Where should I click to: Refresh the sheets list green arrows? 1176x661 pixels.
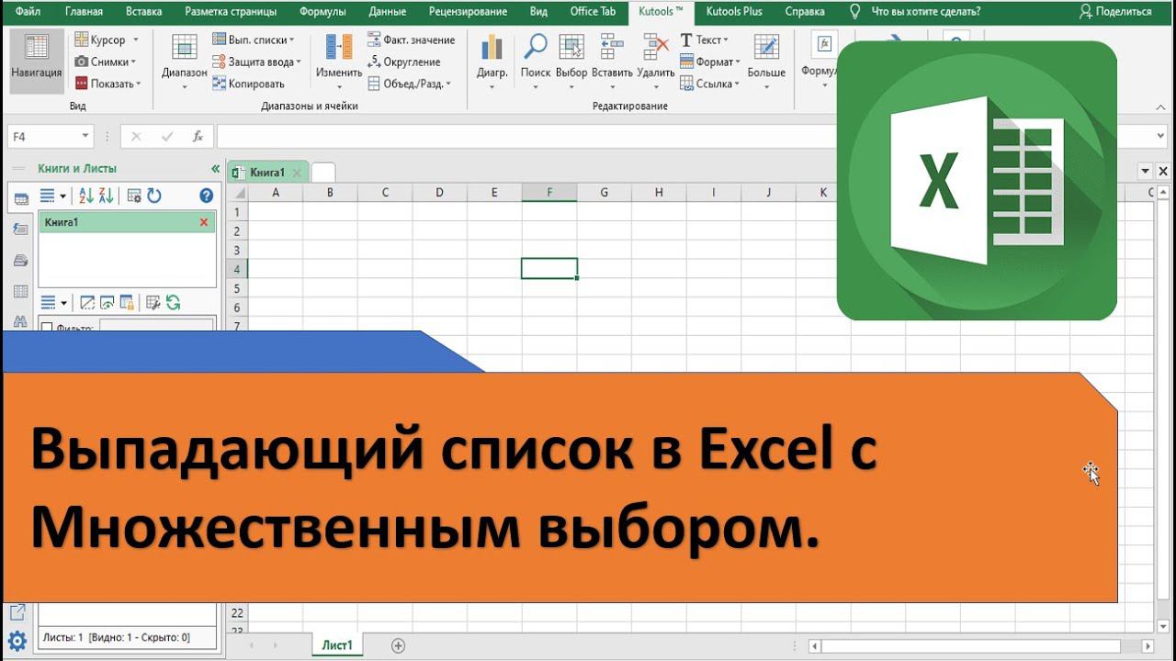[x=173, y=302]
